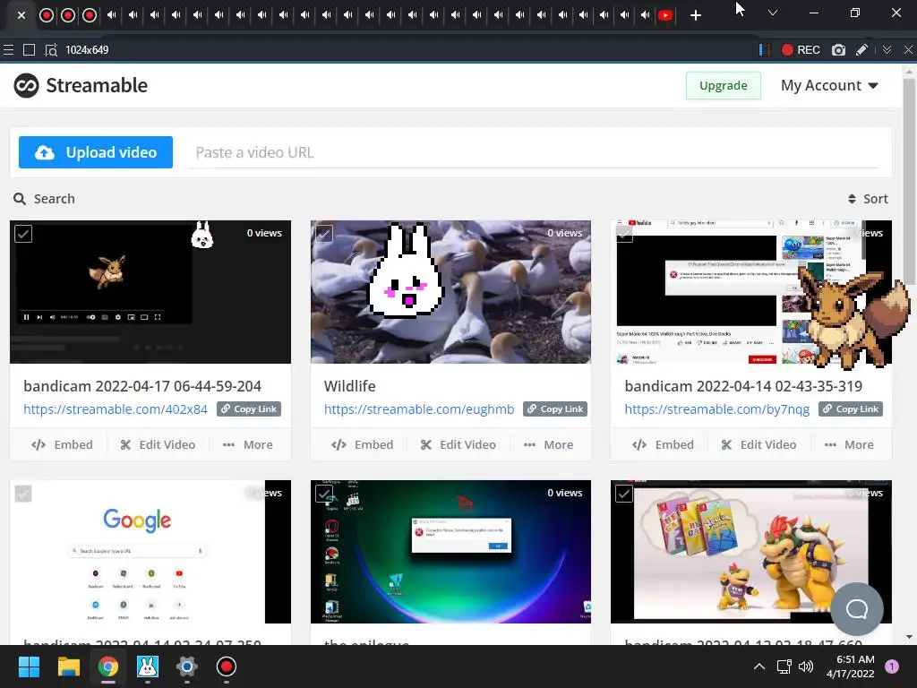Toggle checkbox on Wildlife video
Viewport: 917px width, 688px height.
324,234
